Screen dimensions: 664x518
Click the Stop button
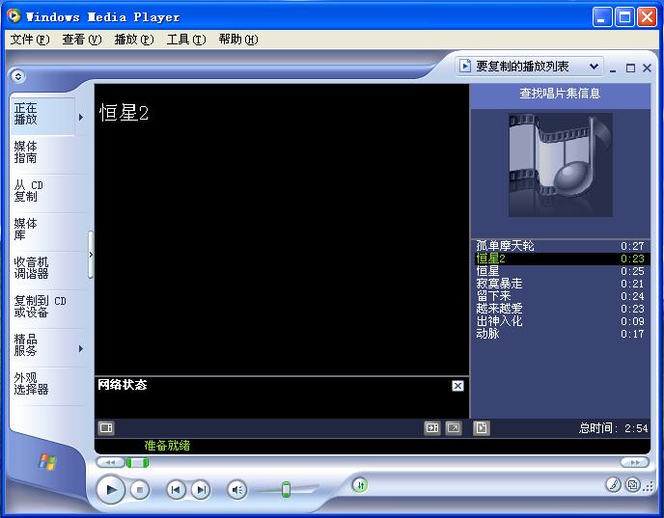139,490
